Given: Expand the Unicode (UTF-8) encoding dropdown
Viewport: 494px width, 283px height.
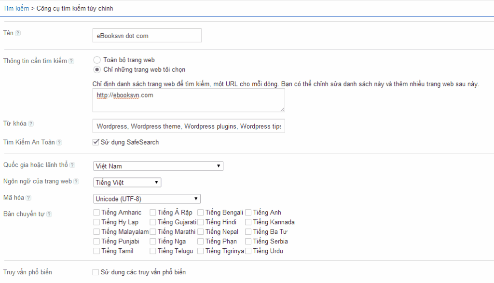Looking at the screenshot, I should 147,199.
